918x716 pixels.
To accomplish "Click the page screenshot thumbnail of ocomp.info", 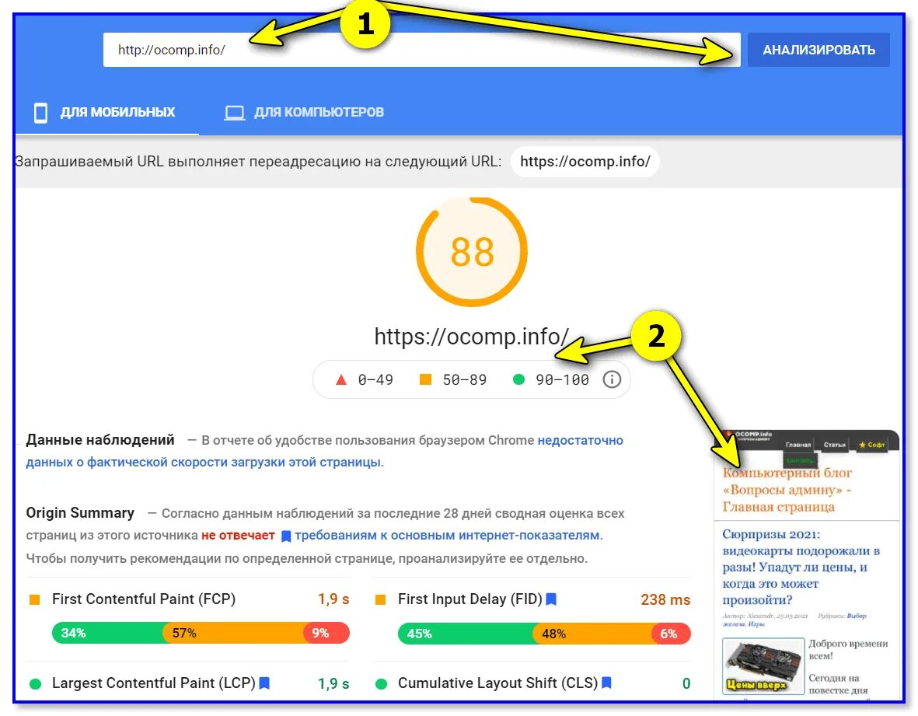I will (x=807, y=564).
